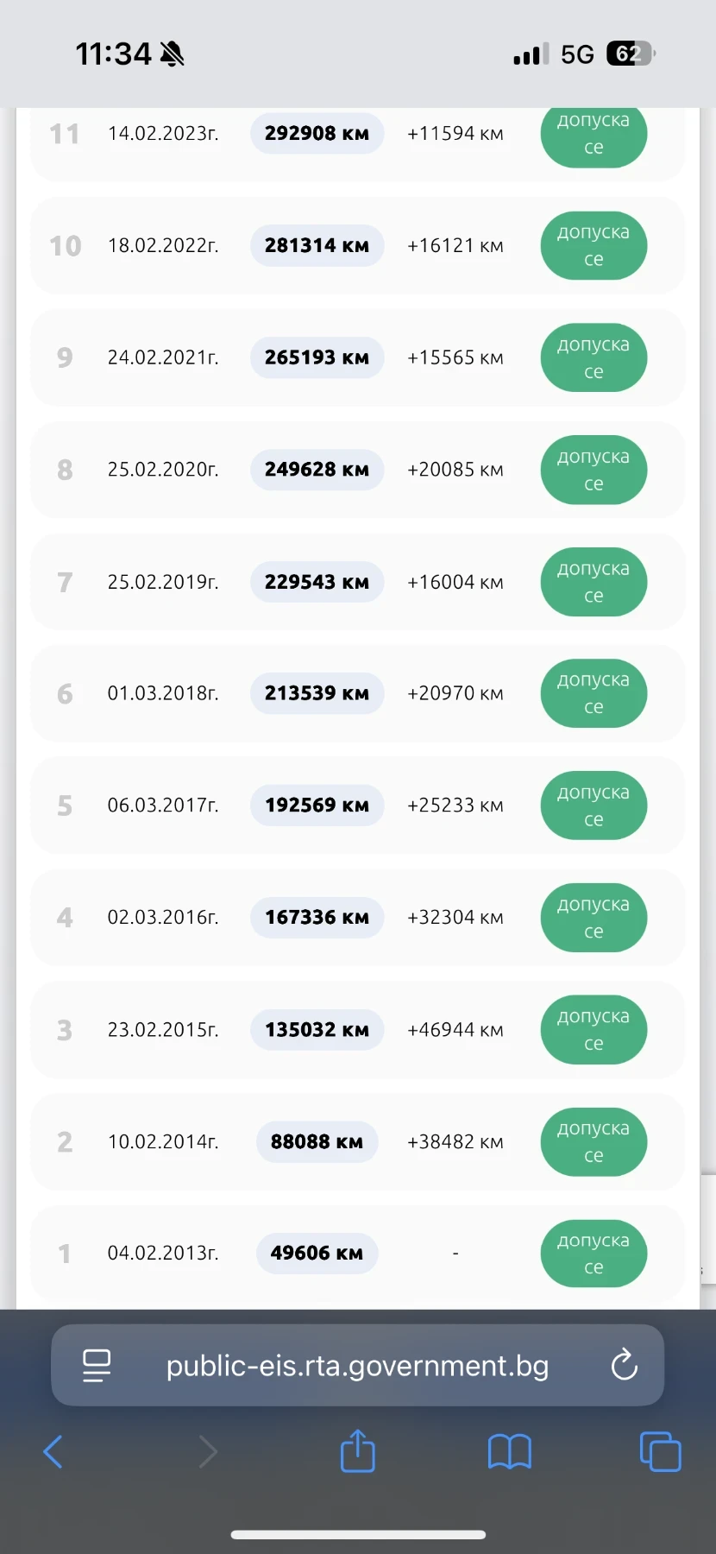This screenshot has width=716, height=1554.
Task: Open the Safari share sheet icon
Action: tap(358, 1450)
